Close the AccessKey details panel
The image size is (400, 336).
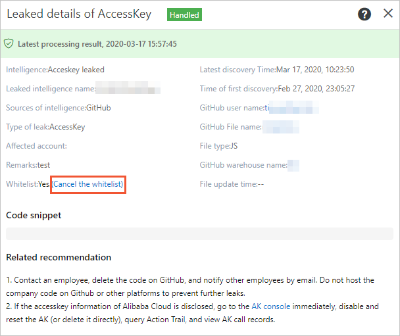(x=388, y=13)
